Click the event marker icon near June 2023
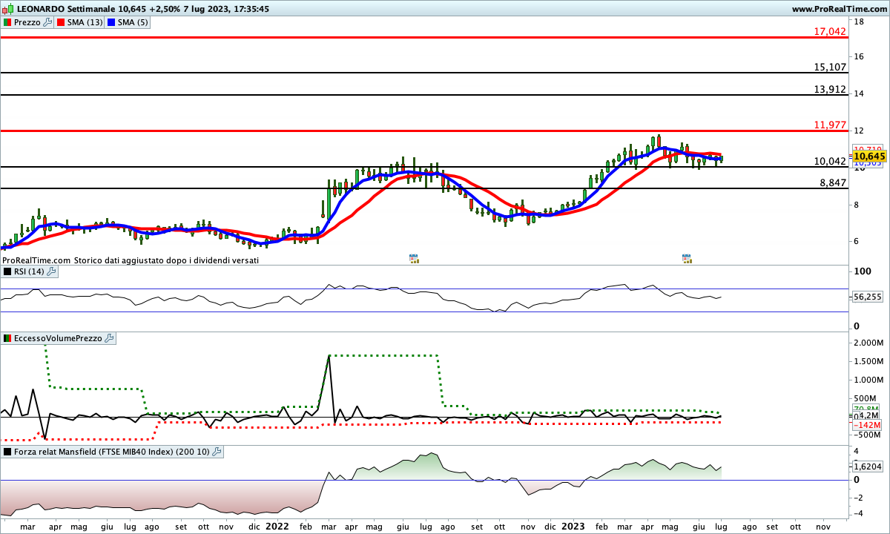 coord(687,258)
